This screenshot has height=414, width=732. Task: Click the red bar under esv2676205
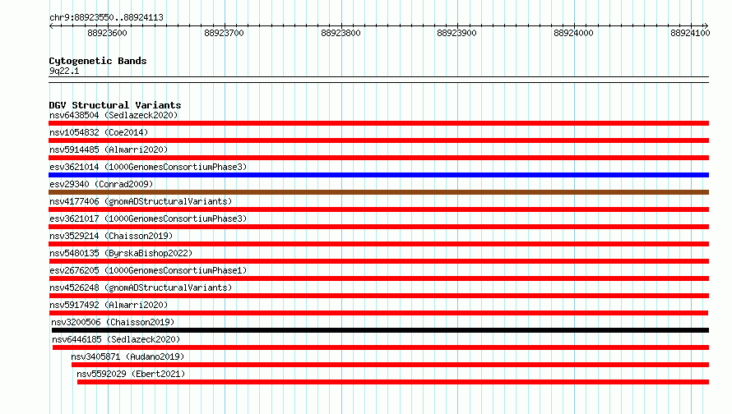point(378,278)
